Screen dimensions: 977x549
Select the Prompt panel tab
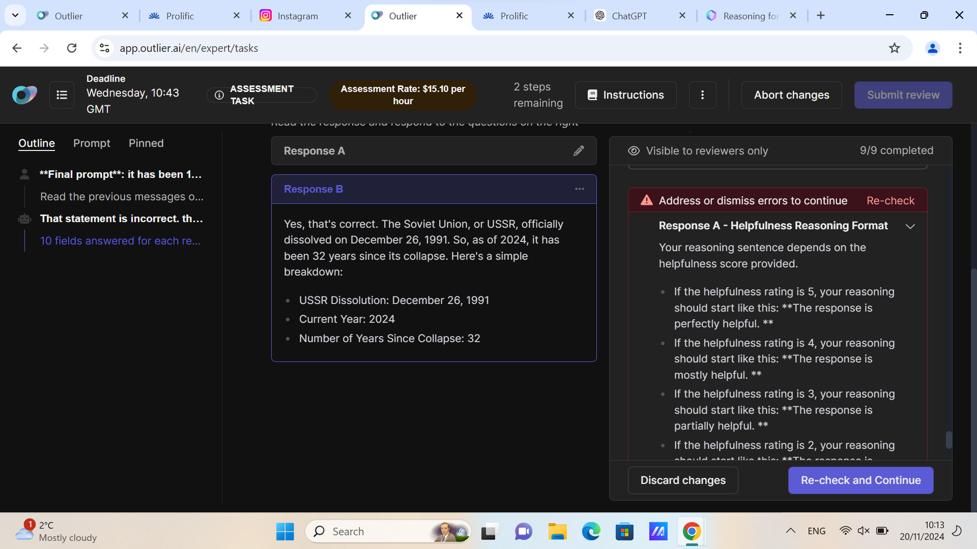click(x=92, y=143)
